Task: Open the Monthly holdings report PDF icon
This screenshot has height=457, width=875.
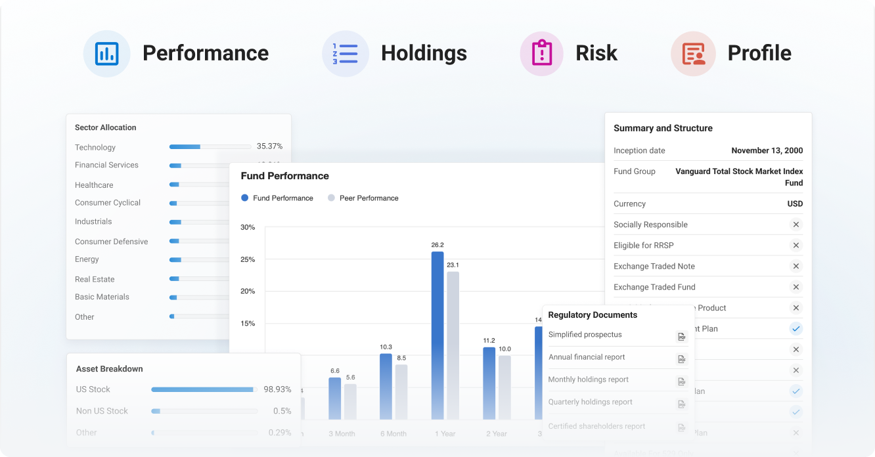Action: (x=682, y=381)
